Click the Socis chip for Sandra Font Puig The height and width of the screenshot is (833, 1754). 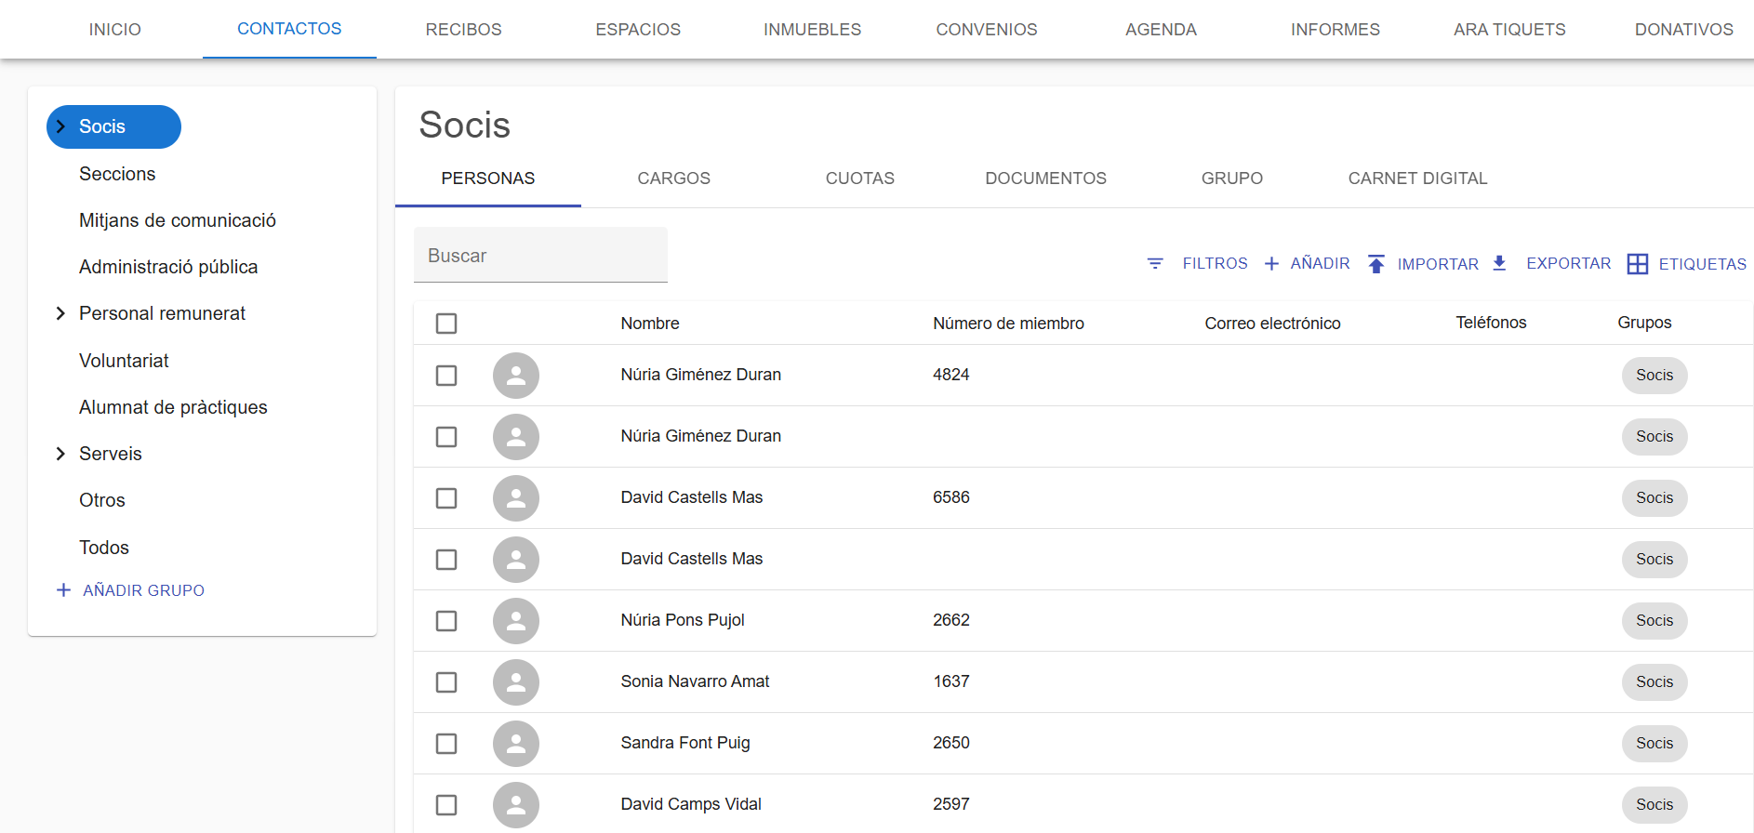1654,744
